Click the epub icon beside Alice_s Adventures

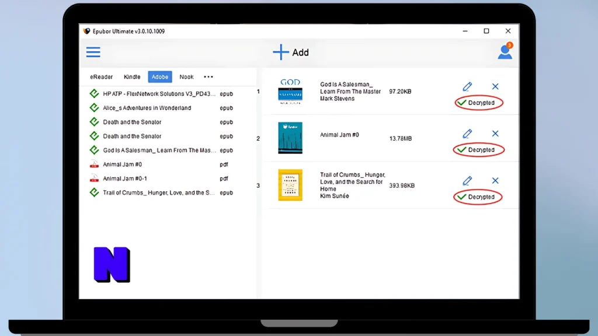tap(94, 108)
